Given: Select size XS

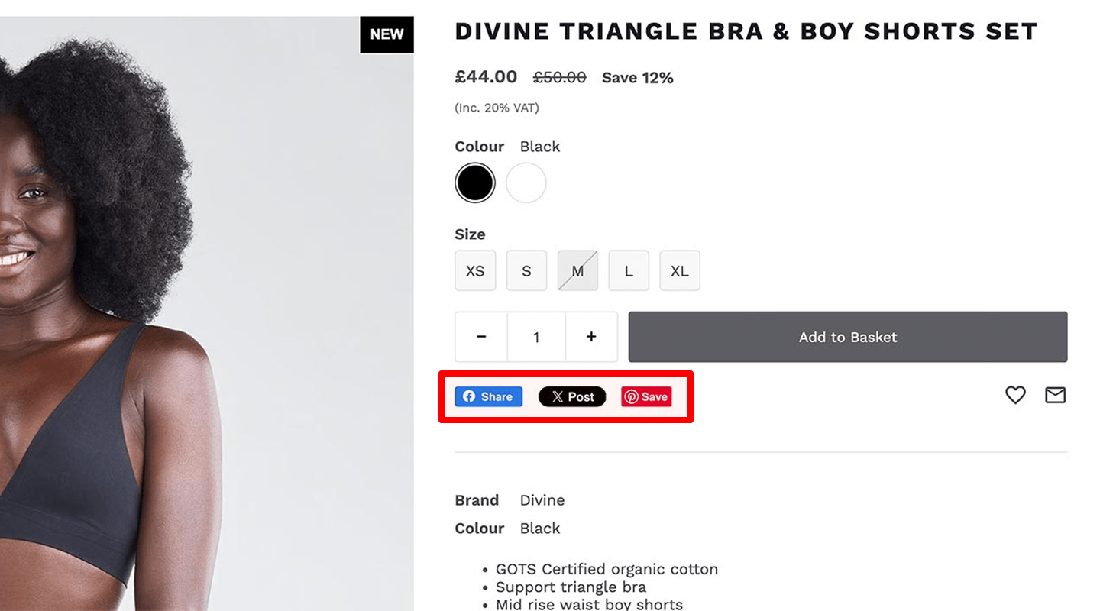Looking at the screenshot, I should tap(475, 270).
